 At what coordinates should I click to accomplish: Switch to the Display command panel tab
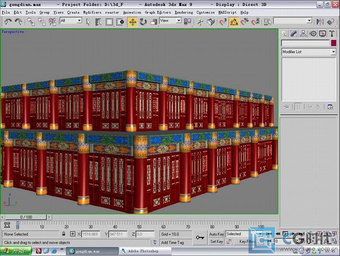pyautogui.click(x=322, y=34)
